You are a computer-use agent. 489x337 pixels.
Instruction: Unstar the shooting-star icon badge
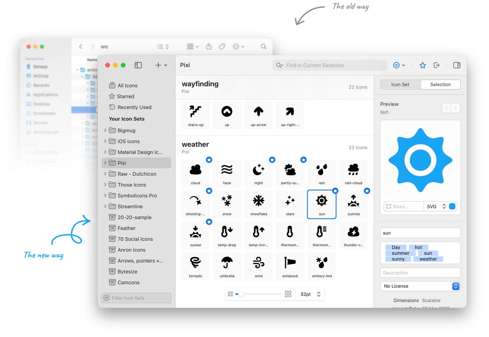(209, 191)
